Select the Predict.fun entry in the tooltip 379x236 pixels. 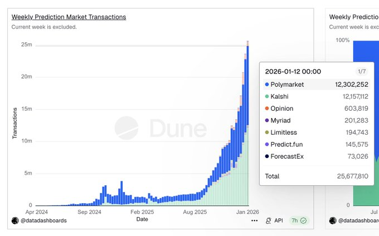point(286,145)
